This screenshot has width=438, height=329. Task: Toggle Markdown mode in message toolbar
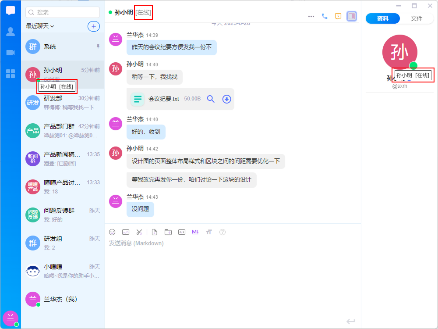(x=195, y=232)
